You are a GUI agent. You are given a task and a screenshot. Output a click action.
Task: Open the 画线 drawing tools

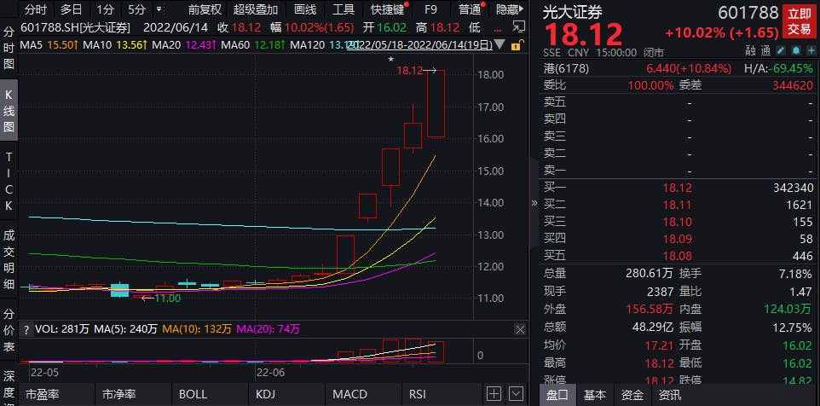tap(305, 9)
